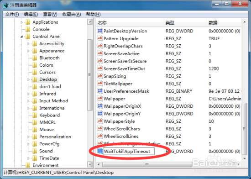Click the horizontal scrollbar left arrow
Viewport: 251px width, 179px height.
[x=99, y=164]
